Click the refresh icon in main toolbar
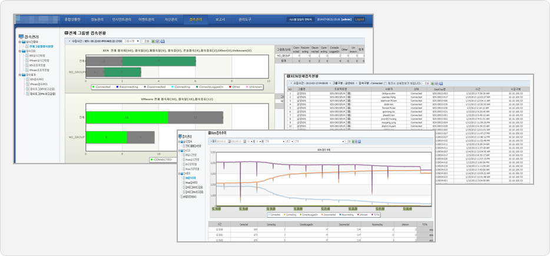This screenshot has height=256, width=550. [x=158, y=41]
